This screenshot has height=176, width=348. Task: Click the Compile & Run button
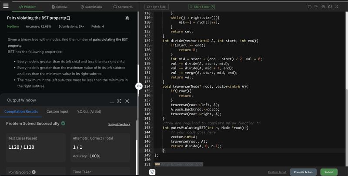point(303,172)
